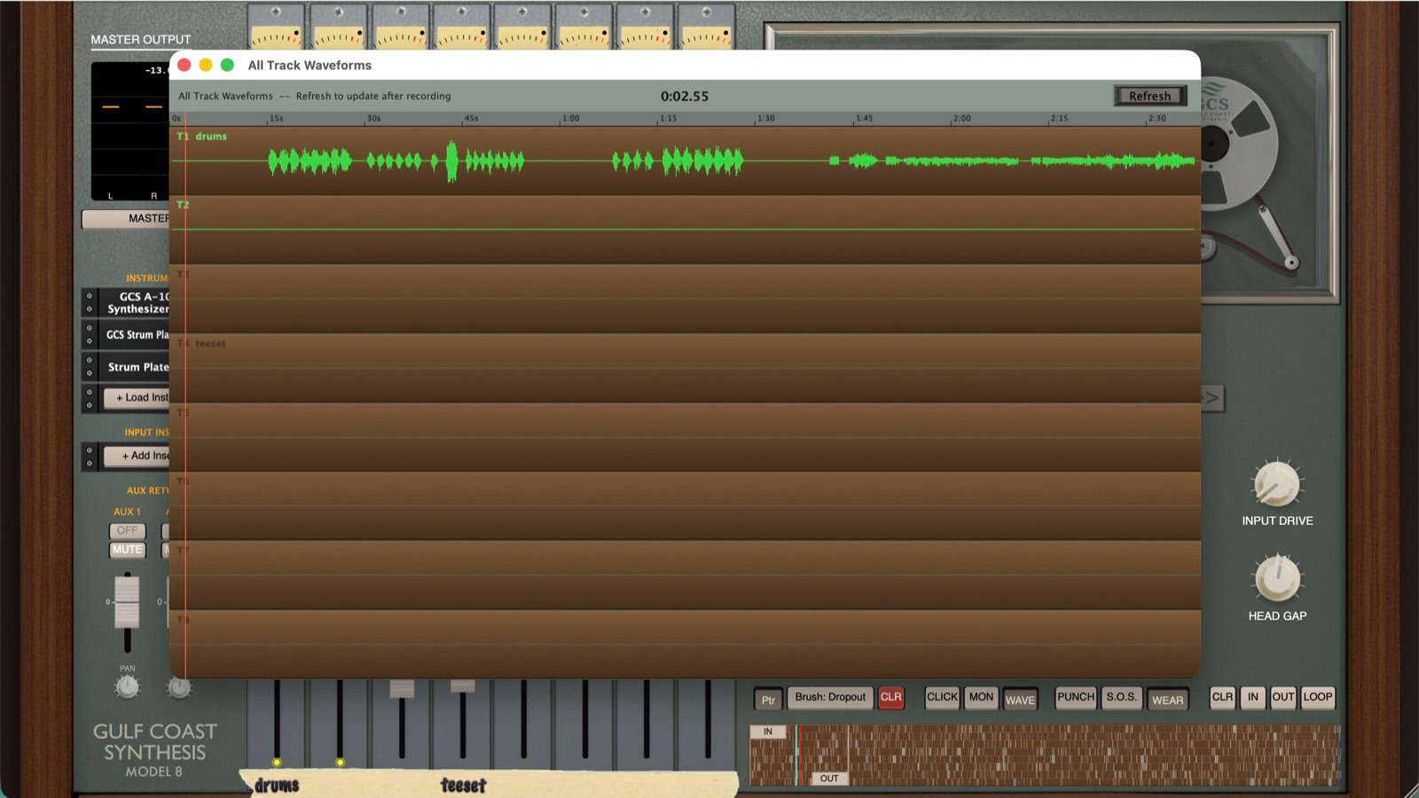Screen dimensions: 1419x798
Task: Toggle the S.O.S. button
Action: click(1121, 698)
